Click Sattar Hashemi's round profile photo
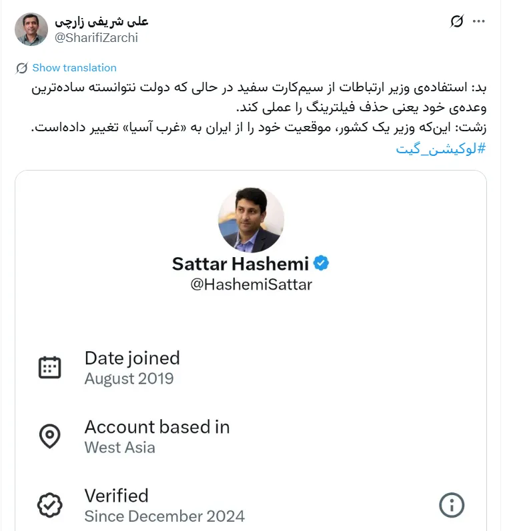This screenshot has height=531, width=515. pos(251,220)
